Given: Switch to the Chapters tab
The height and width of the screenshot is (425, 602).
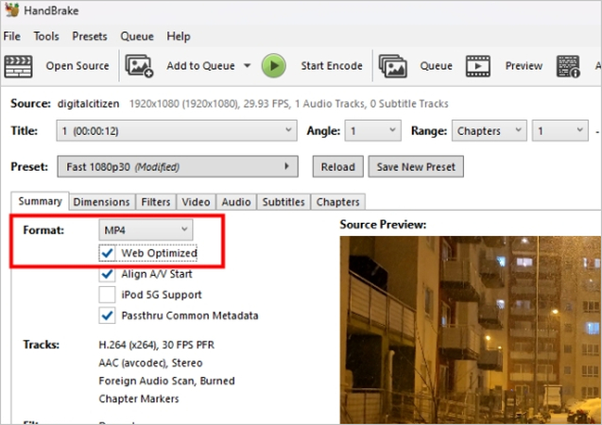Looking at the screenshot, I should [338, 202].
